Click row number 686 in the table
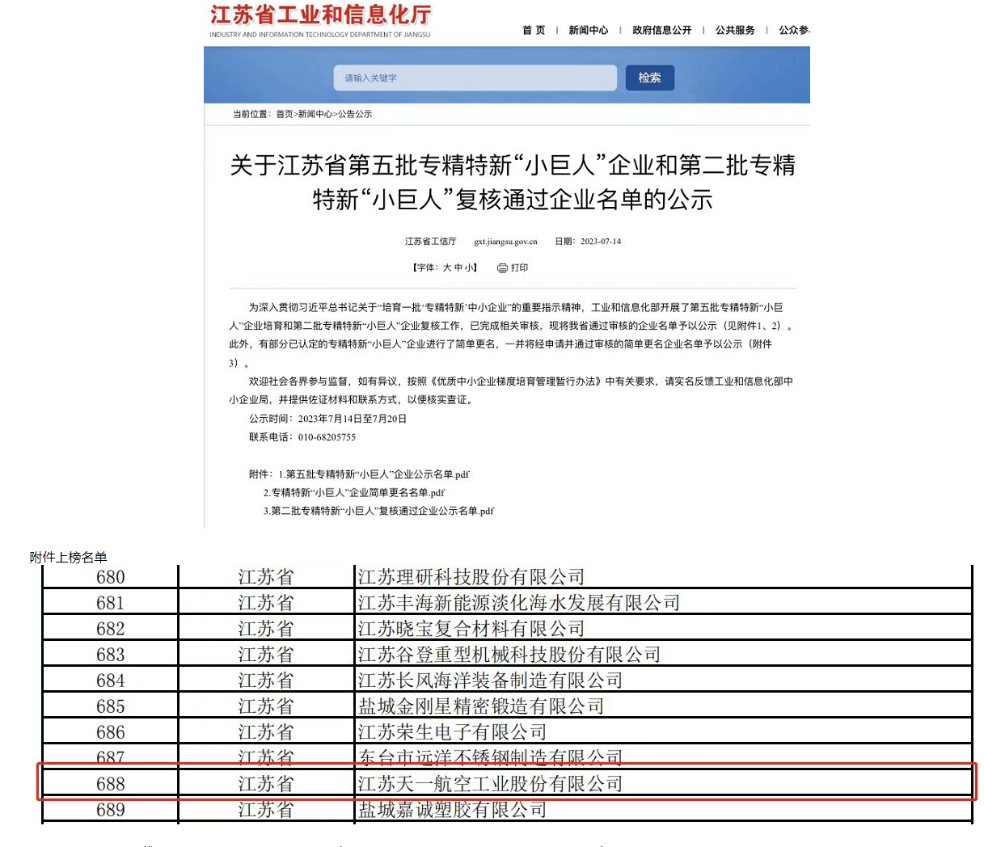This screenshot has height=847, width=984. (x=111, y=732)
